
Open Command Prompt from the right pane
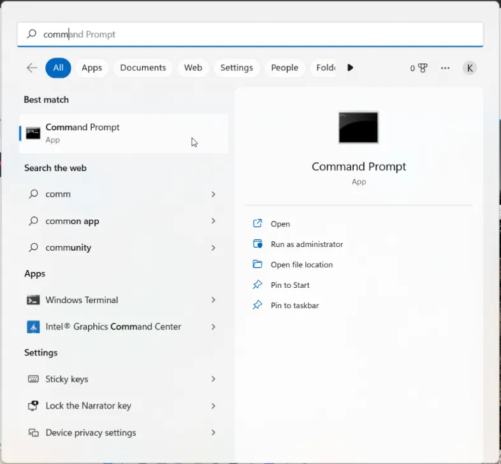[280, 224]
